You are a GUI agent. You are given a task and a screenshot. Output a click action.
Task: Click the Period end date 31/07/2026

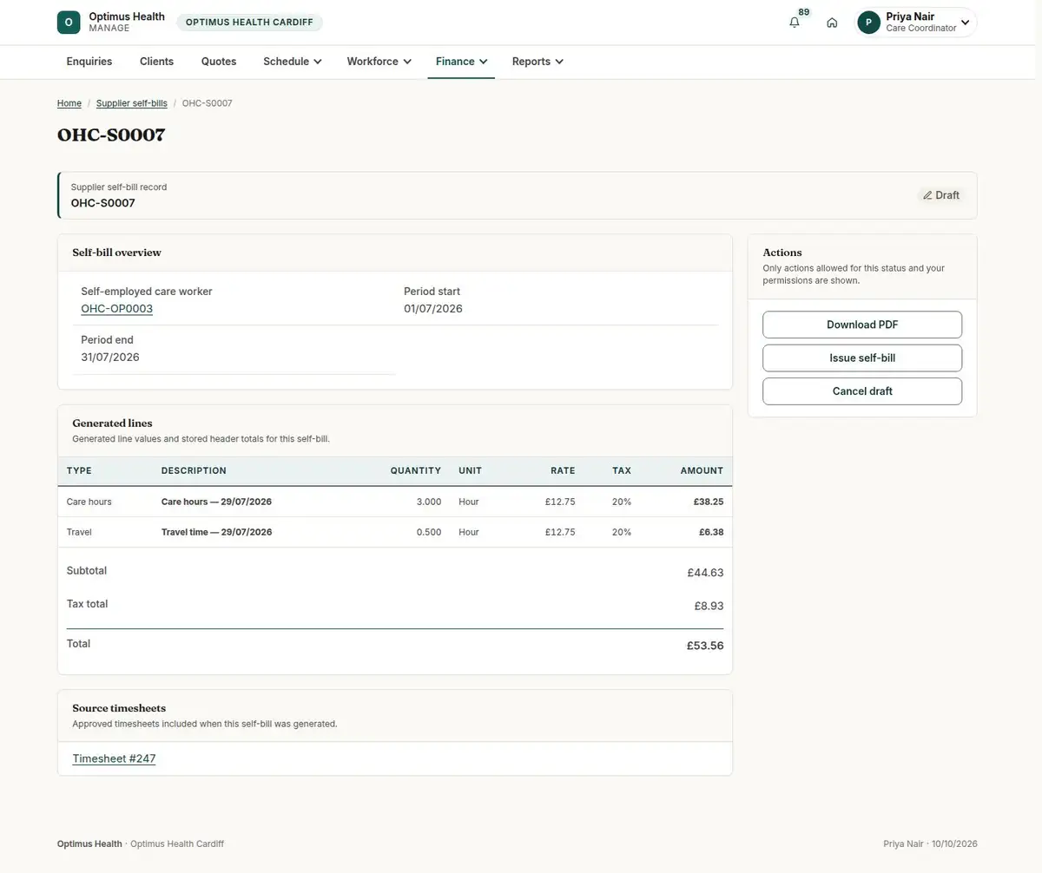pos(110,358)
